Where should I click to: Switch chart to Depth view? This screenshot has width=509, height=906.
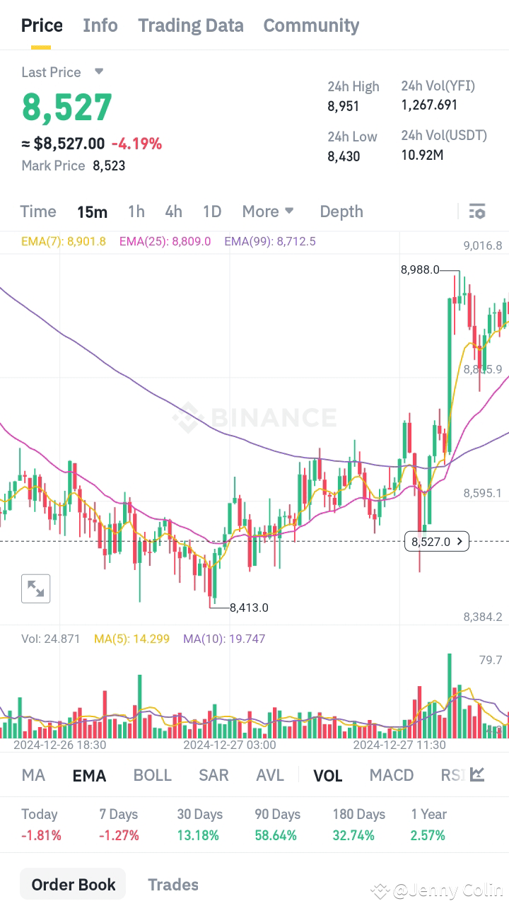pos(341,211)
